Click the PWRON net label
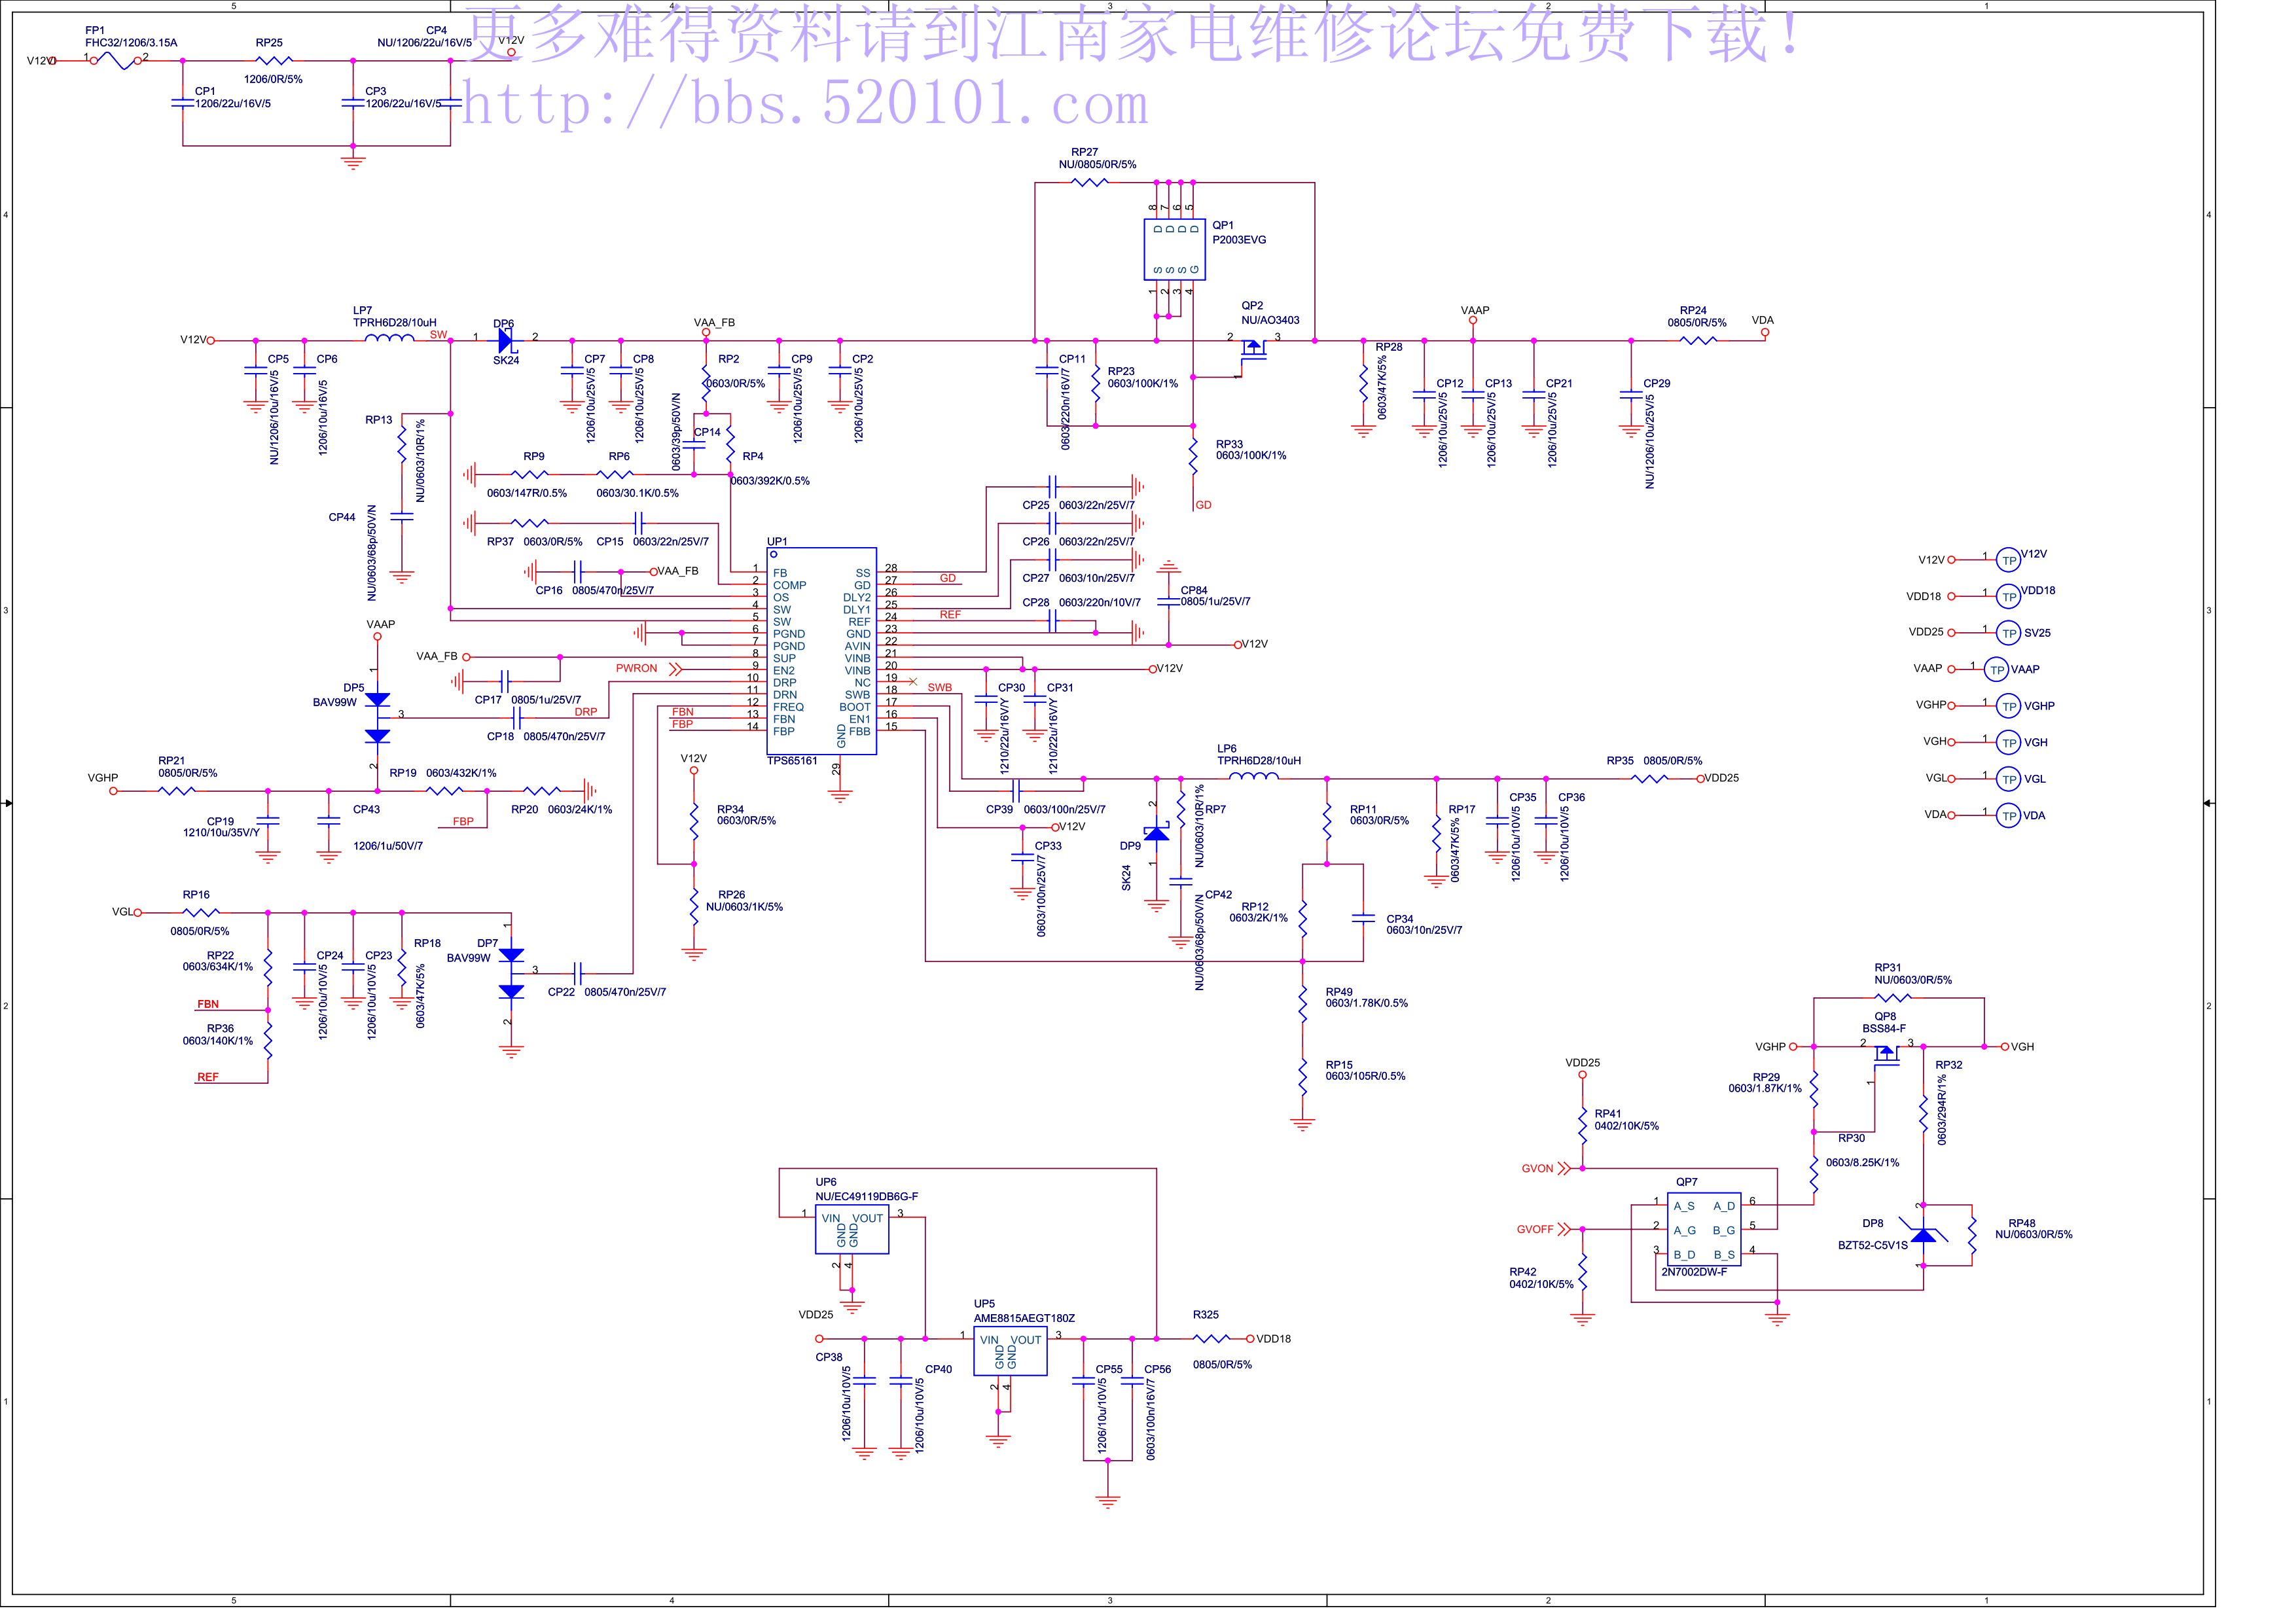The width and height of the screenshot is (2296, 1623). [x=636, y=669]
